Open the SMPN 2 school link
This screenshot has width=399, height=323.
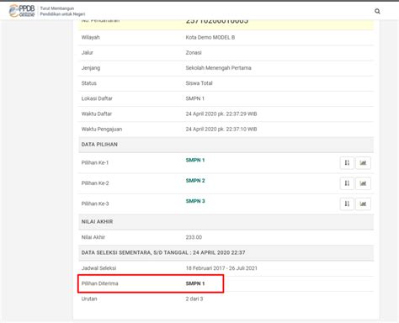195,181
